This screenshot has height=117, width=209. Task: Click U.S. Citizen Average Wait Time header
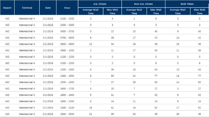(x=91, y=11)
